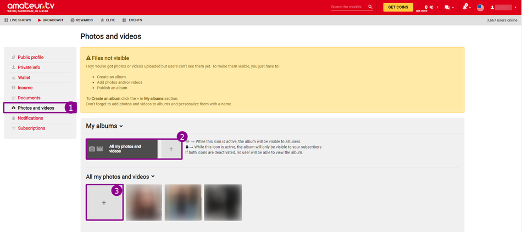522x232 pixels.
Task: Click the Search for models field
Action: pos(348,7)
